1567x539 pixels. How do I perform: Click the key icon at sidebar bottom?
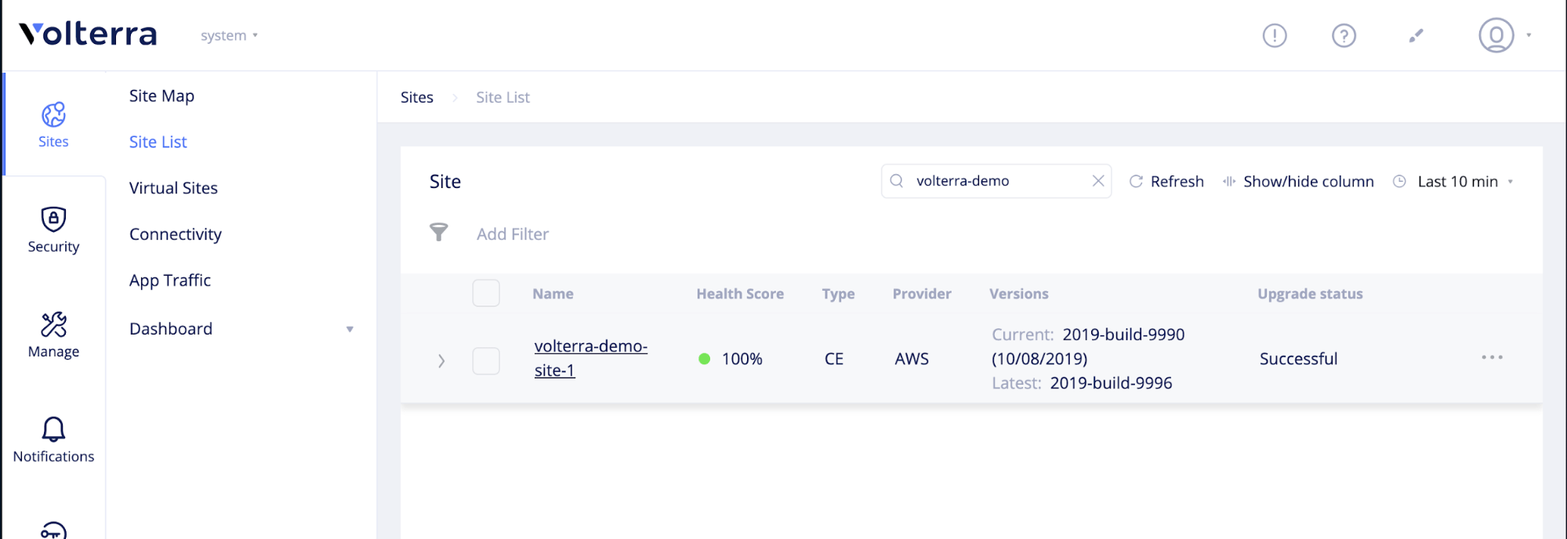point(53,530)
